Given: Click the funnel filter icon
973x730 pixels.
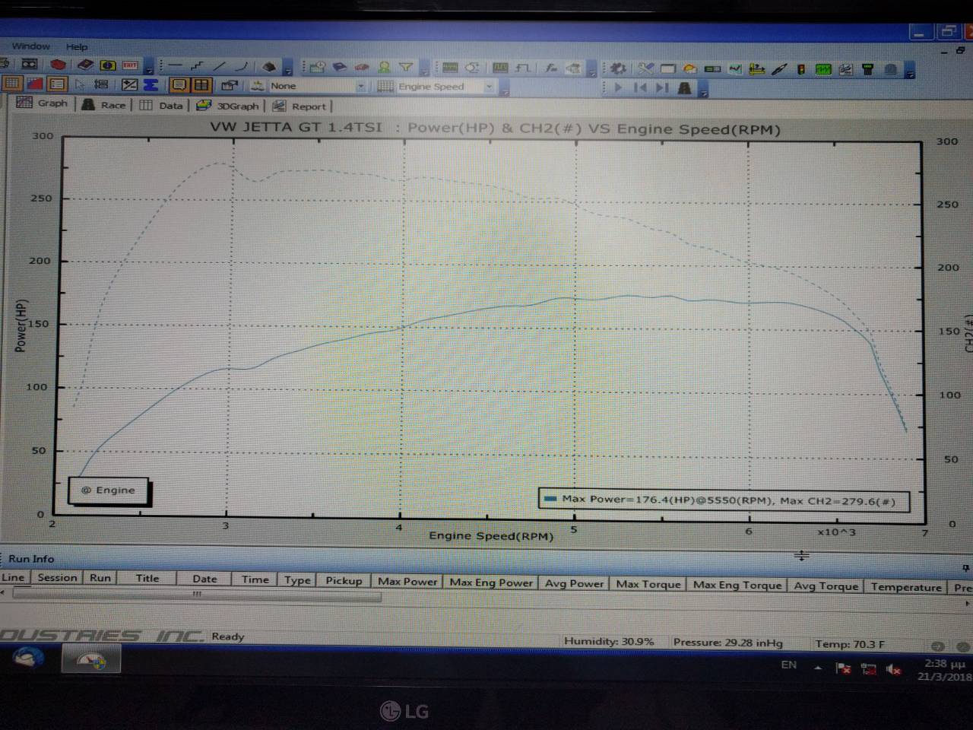Looking at the screenshot, I should pyautogui.click(x=406, y=67).
